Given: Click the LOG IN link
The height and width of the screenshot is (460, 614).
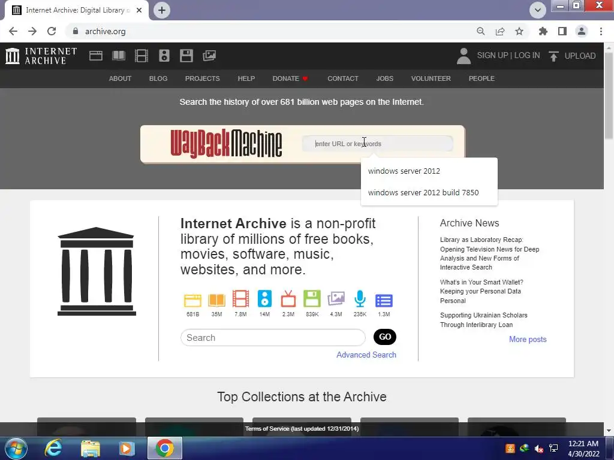Looking at the screenshot, I should pyautogui.click(x=527, y=56).
